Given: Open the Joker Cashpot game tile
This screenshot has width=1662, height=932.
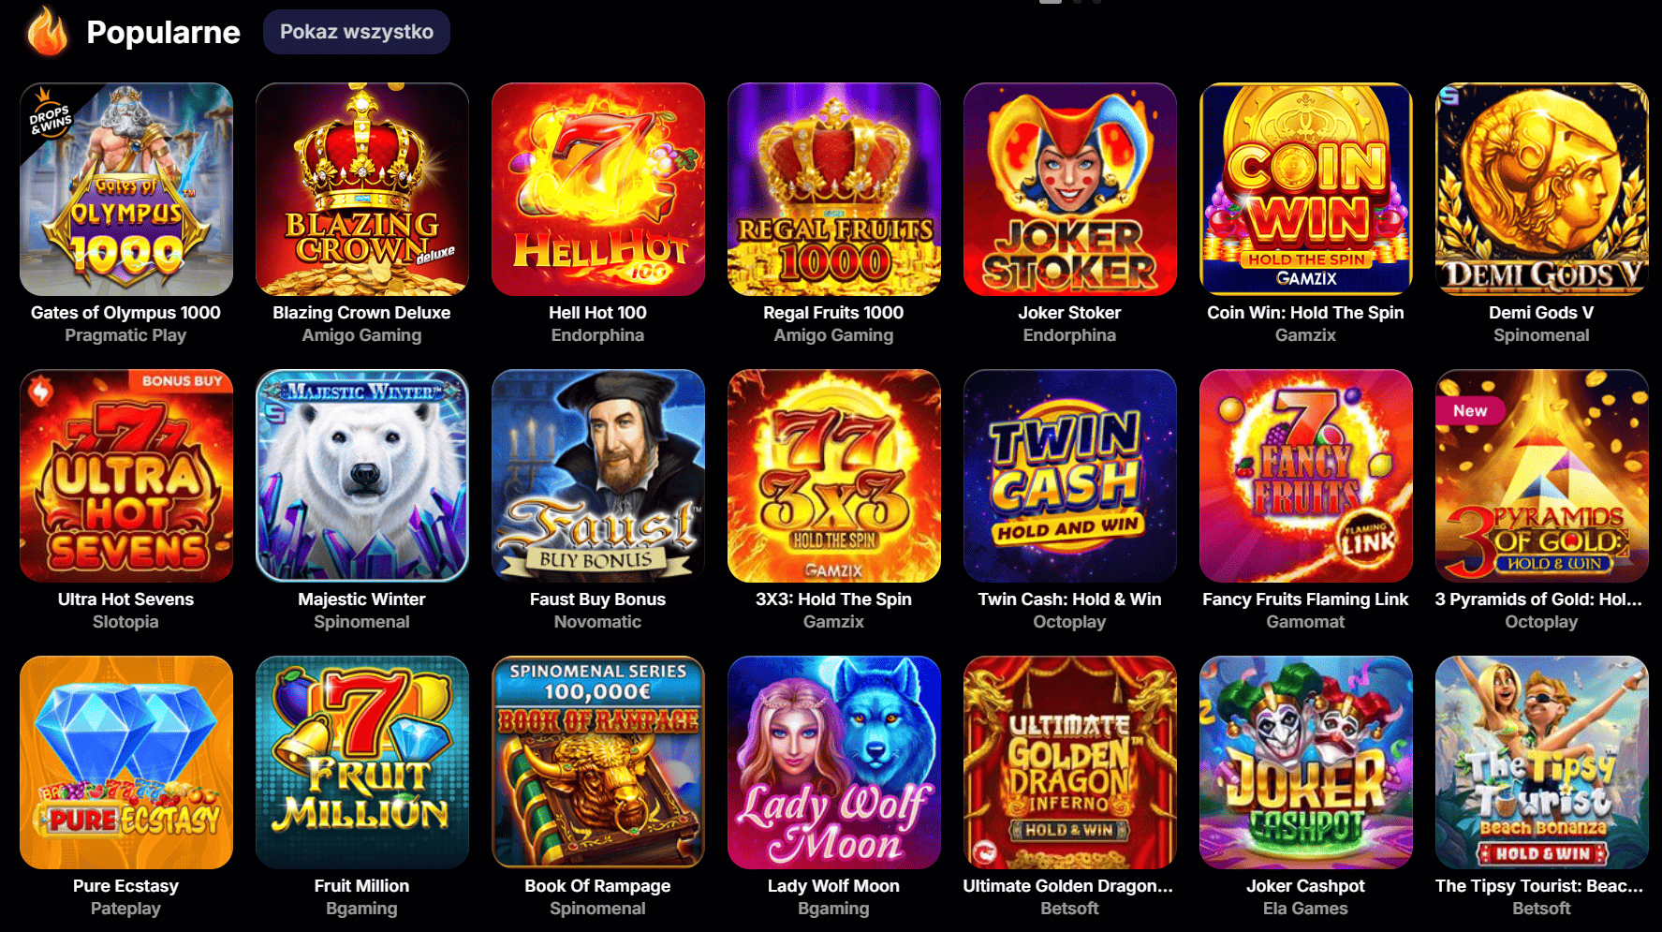Looking at the screenshot, I should tap(1306, 762).
